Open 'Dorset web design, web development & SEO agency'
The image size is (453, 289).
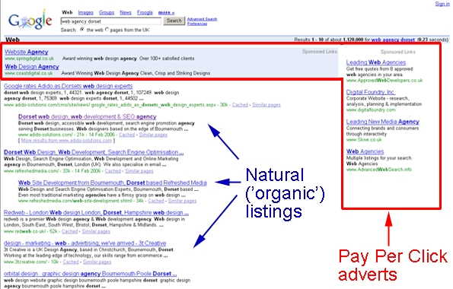(x=88, y=116)
